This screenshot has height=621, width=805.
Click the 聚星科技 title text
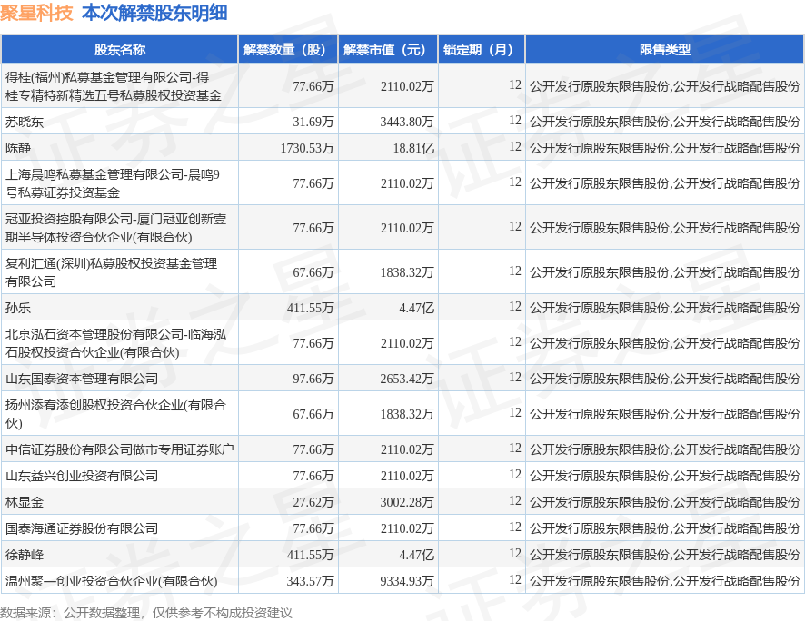[37, 13]
